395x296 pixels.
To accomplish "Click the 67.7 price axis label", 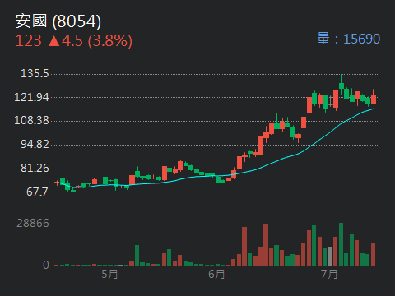I will click(38, 192).
